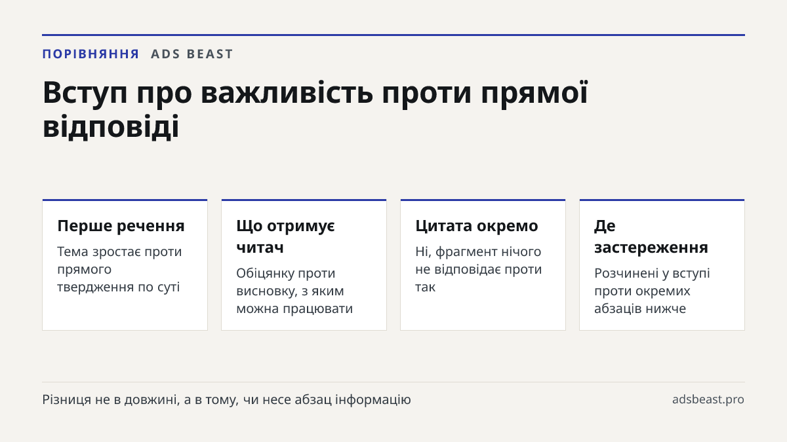Click the ADS BEAST brand text

[192, 54]
